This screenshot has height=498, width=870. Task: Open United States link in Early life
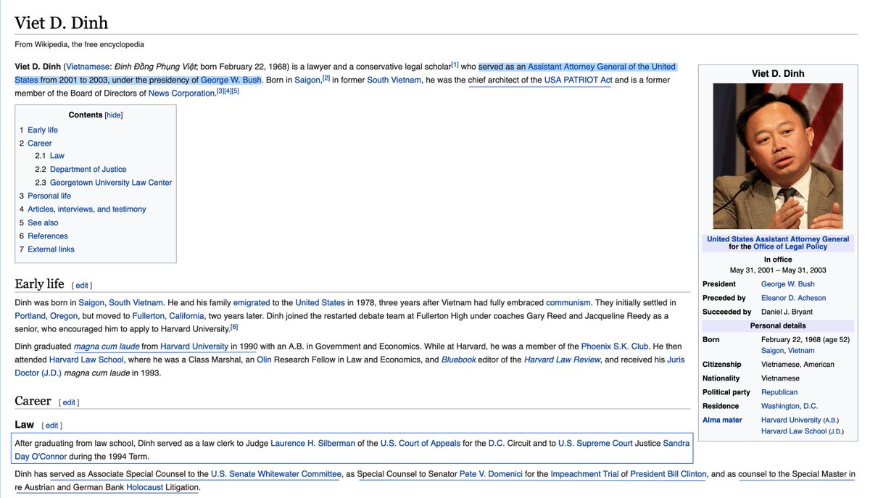coord(320,302)
